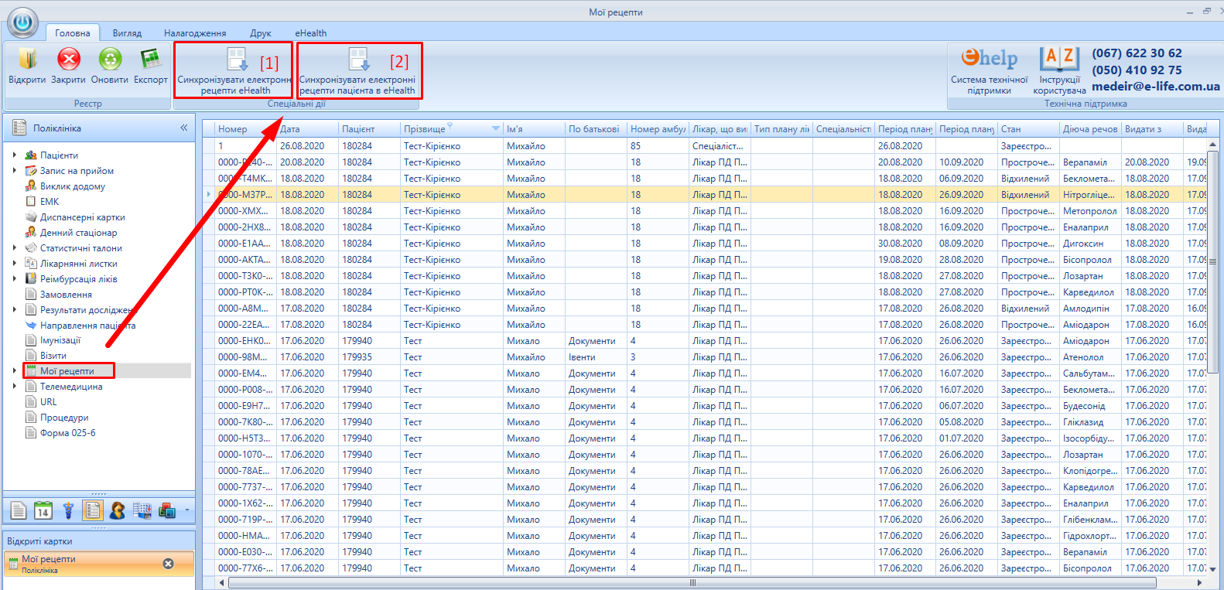
Task: Open the URL tree item
Action: [x=48, y=402]
